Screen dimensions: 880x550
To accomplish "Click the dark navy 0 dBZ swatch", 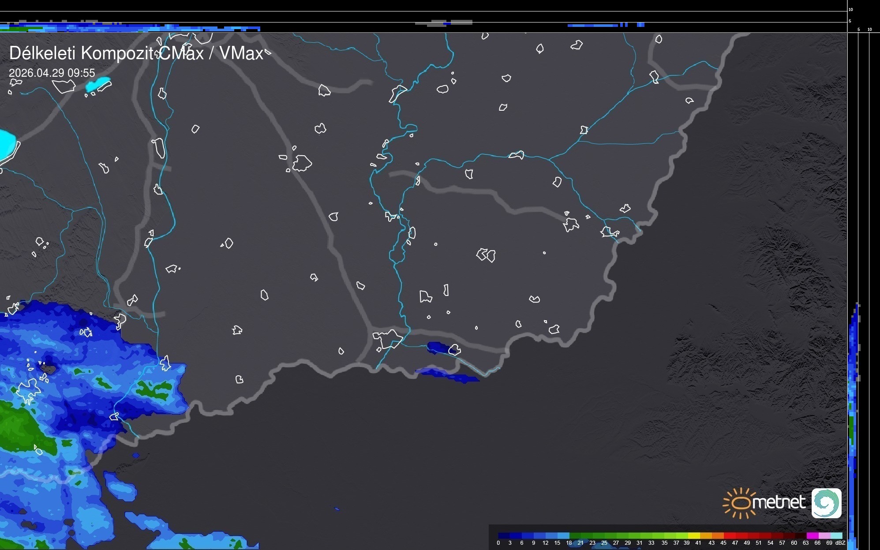I will click(504, 536).
